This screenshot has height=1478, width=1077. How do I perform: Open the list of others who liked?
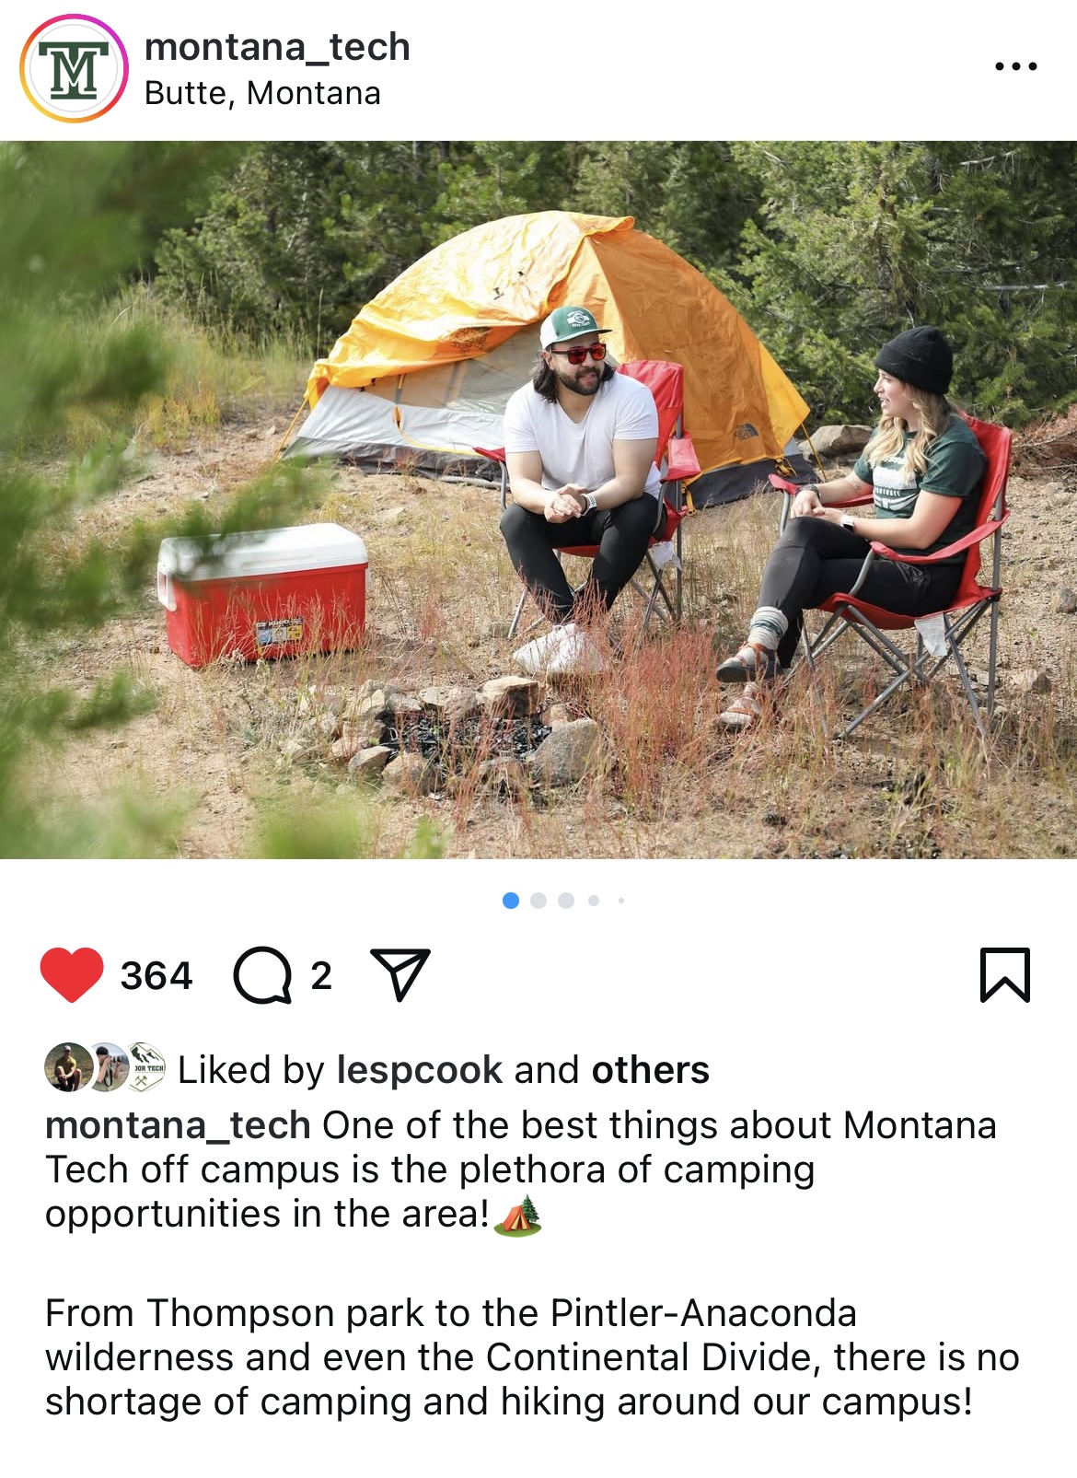coord(650,1070)
